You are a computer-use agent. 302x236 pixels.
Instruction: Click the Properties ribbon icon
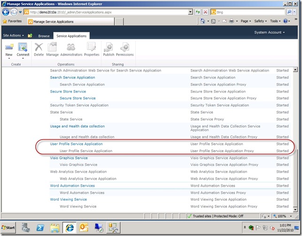pos(92,47)
